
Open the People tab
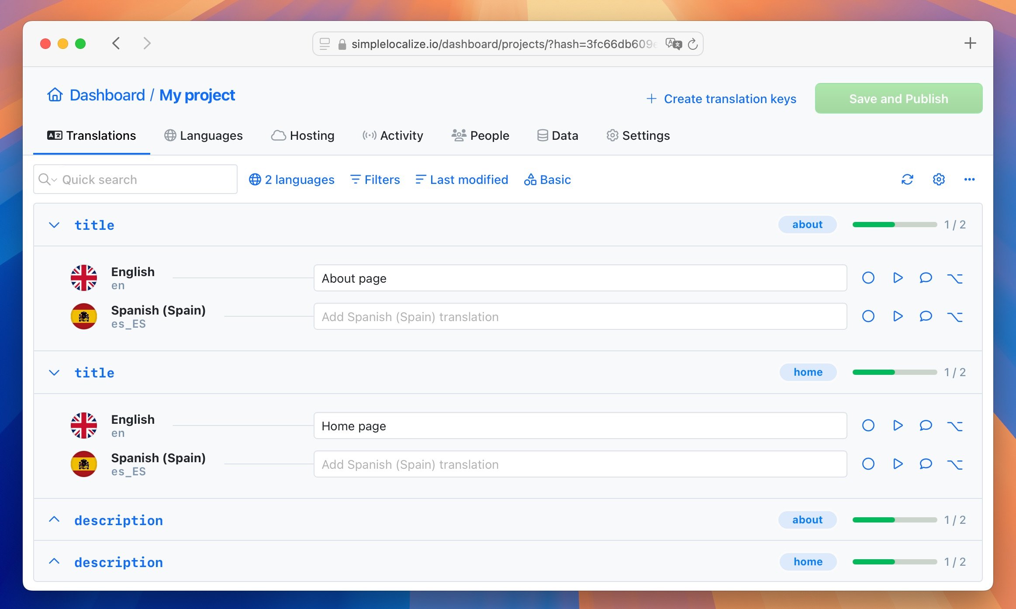coord(480,135)
